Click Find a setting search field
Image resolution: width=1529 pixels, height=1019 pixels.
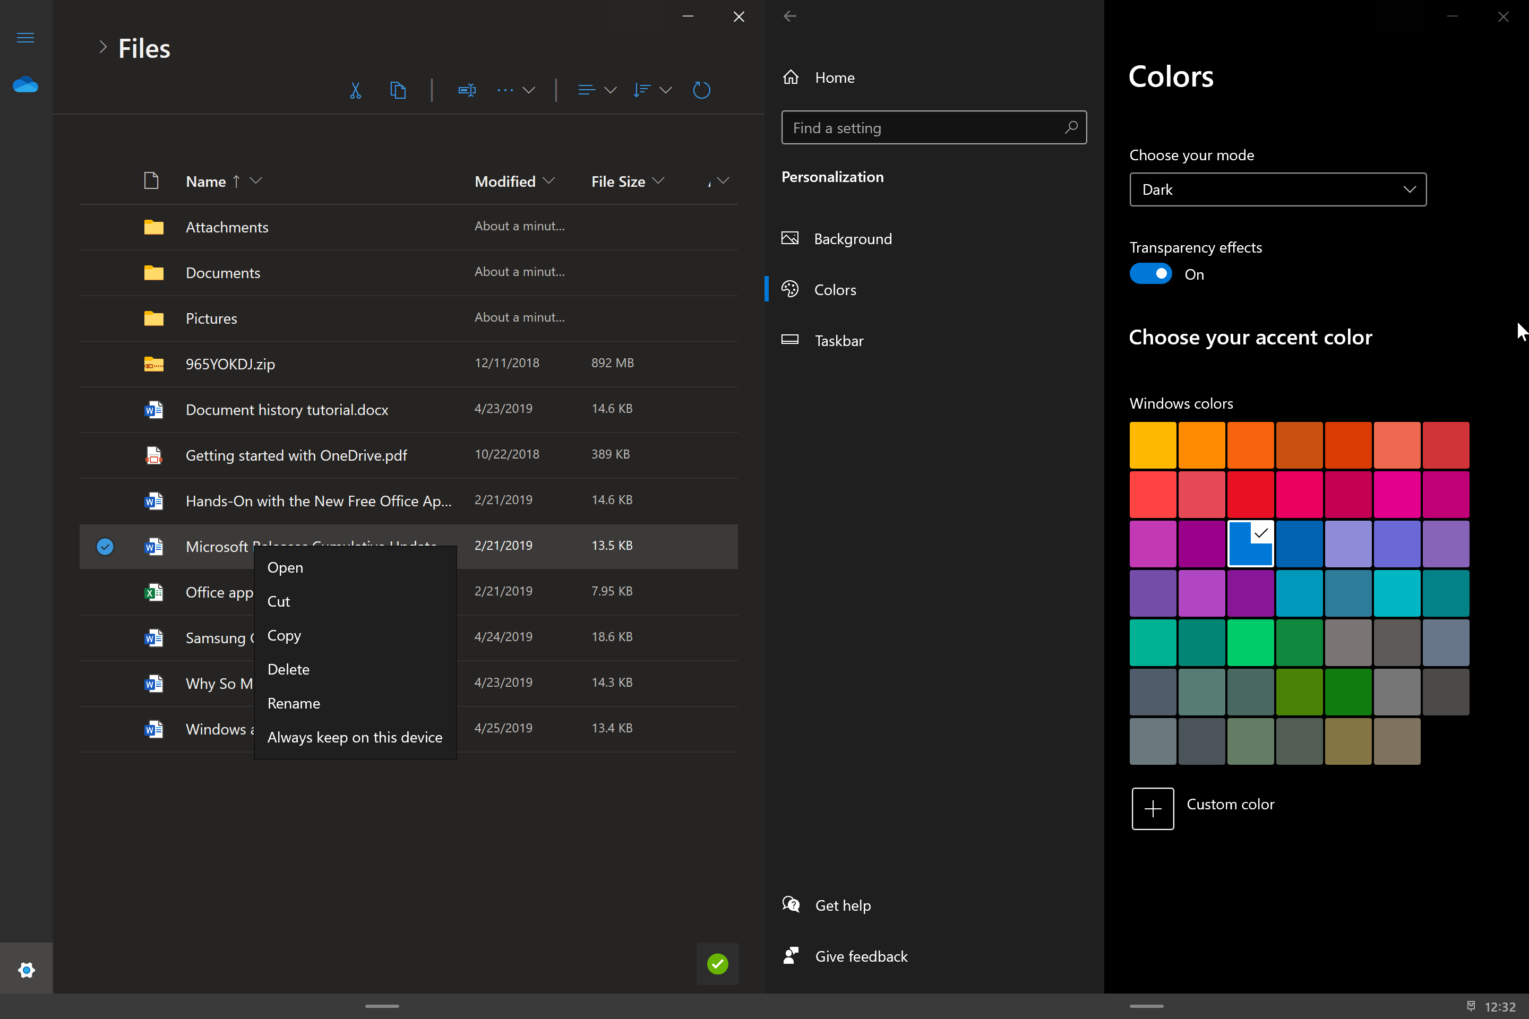pyautogui.click(x=934, y=127)
